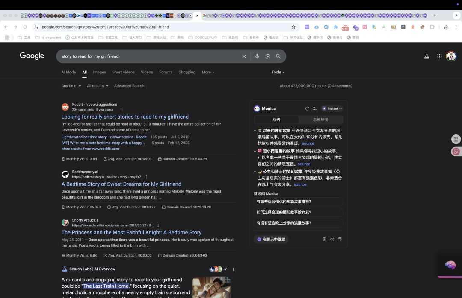Click the Google logo to go home
The image size is (462, 298).
pos(32,56)
